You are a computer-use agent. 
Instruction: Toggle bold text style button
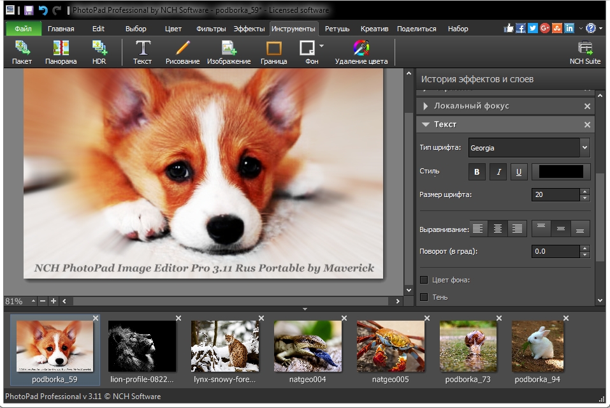[477, 171]
